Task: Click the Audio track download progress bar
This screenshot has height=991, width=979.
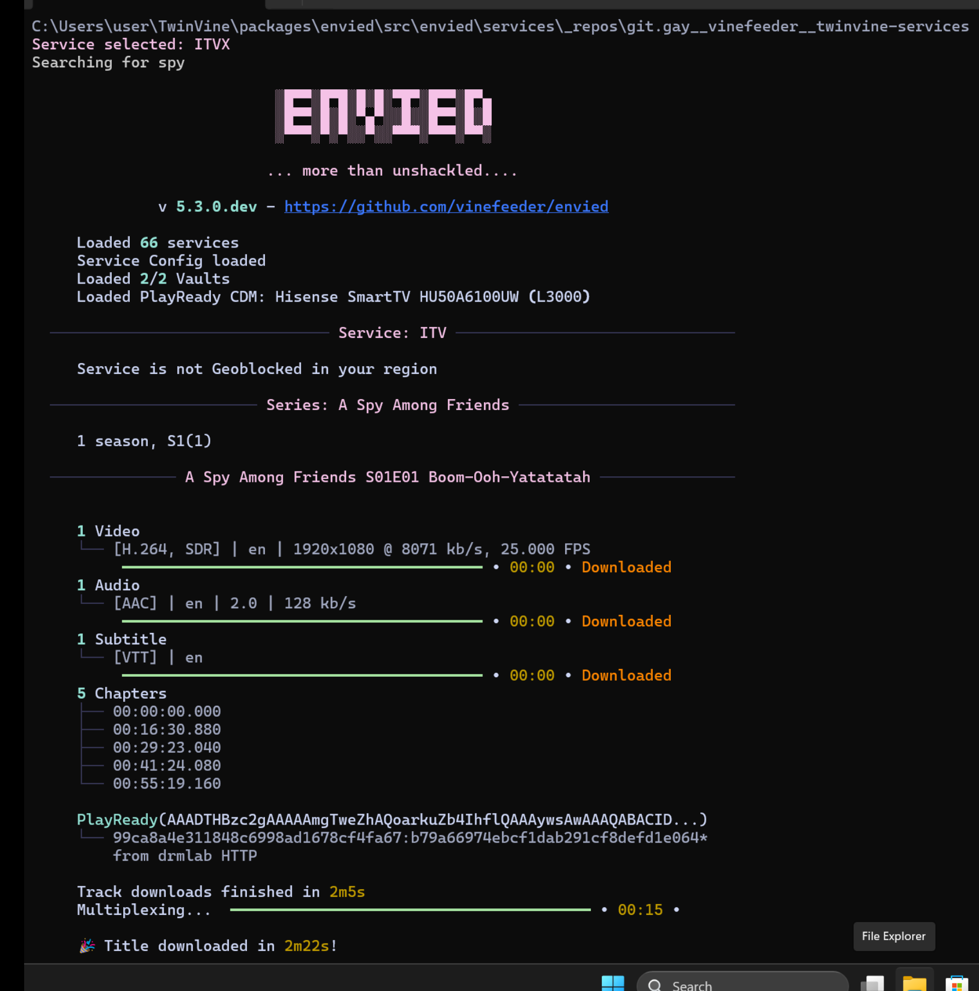Action: point(302,621)
